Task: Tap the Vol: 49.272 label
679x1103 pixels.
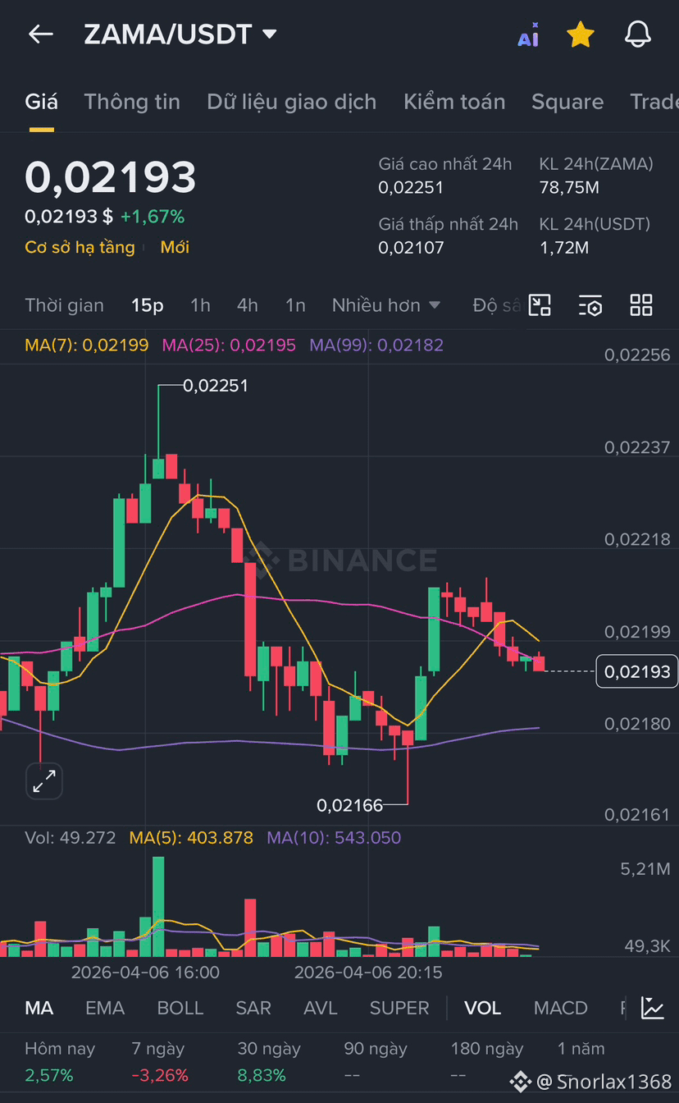Action: [71, 838]
